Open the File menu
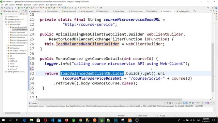The height and width of the screenshot is (123, 218). tap(2, 5)
